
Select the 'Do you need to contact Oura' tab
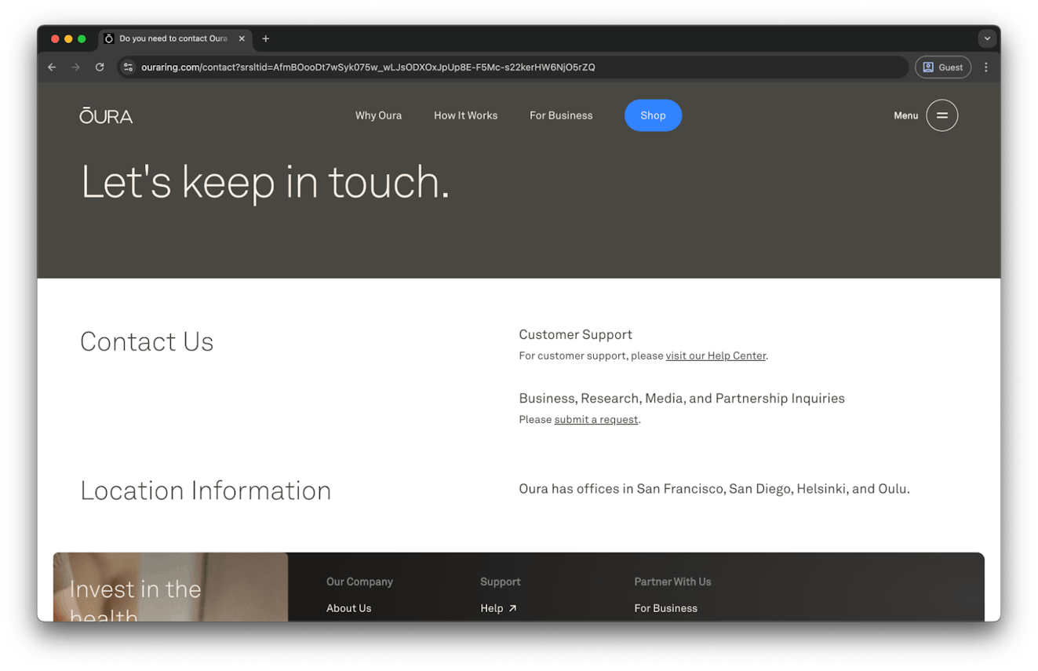pyautogui.click(x=175, y=38)
